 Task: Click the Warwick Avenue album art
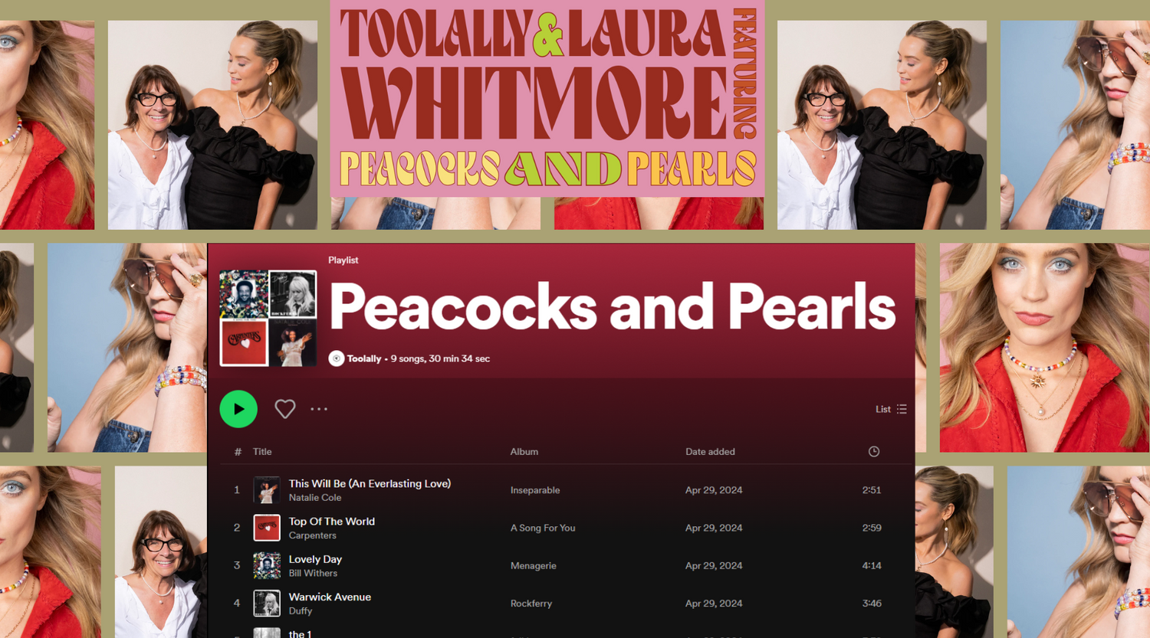[267, 604]
